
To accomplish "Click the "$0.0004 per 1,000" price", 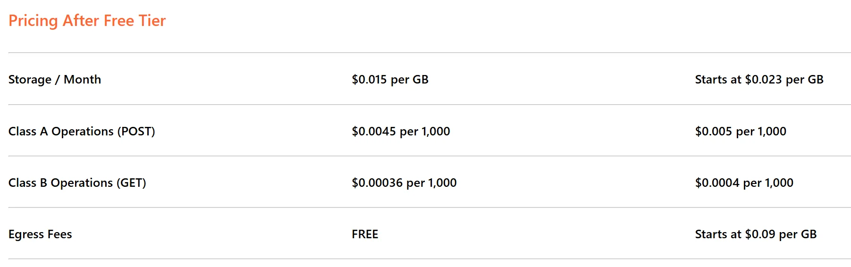I will (744, 183).
